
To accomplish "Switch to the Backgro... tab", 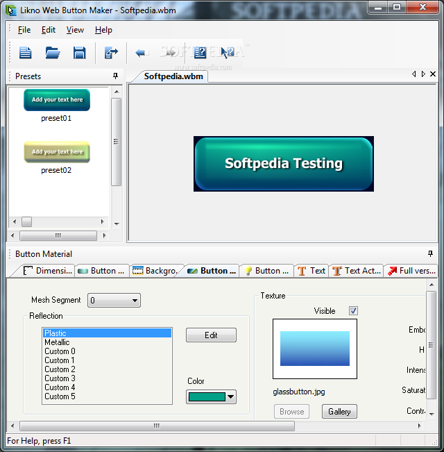I will (x=157, y=271).
